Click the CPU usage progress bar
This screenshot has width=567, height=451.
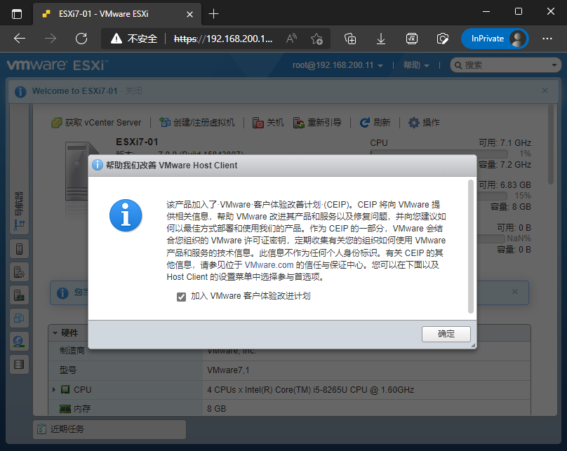[x=439, y=153]
